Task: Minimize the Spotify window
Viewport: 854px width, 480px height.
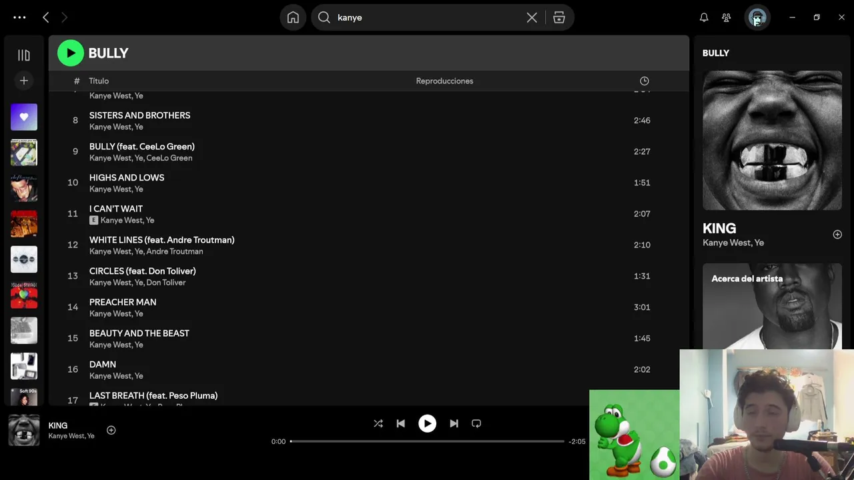Action: (x=792, y=17)
